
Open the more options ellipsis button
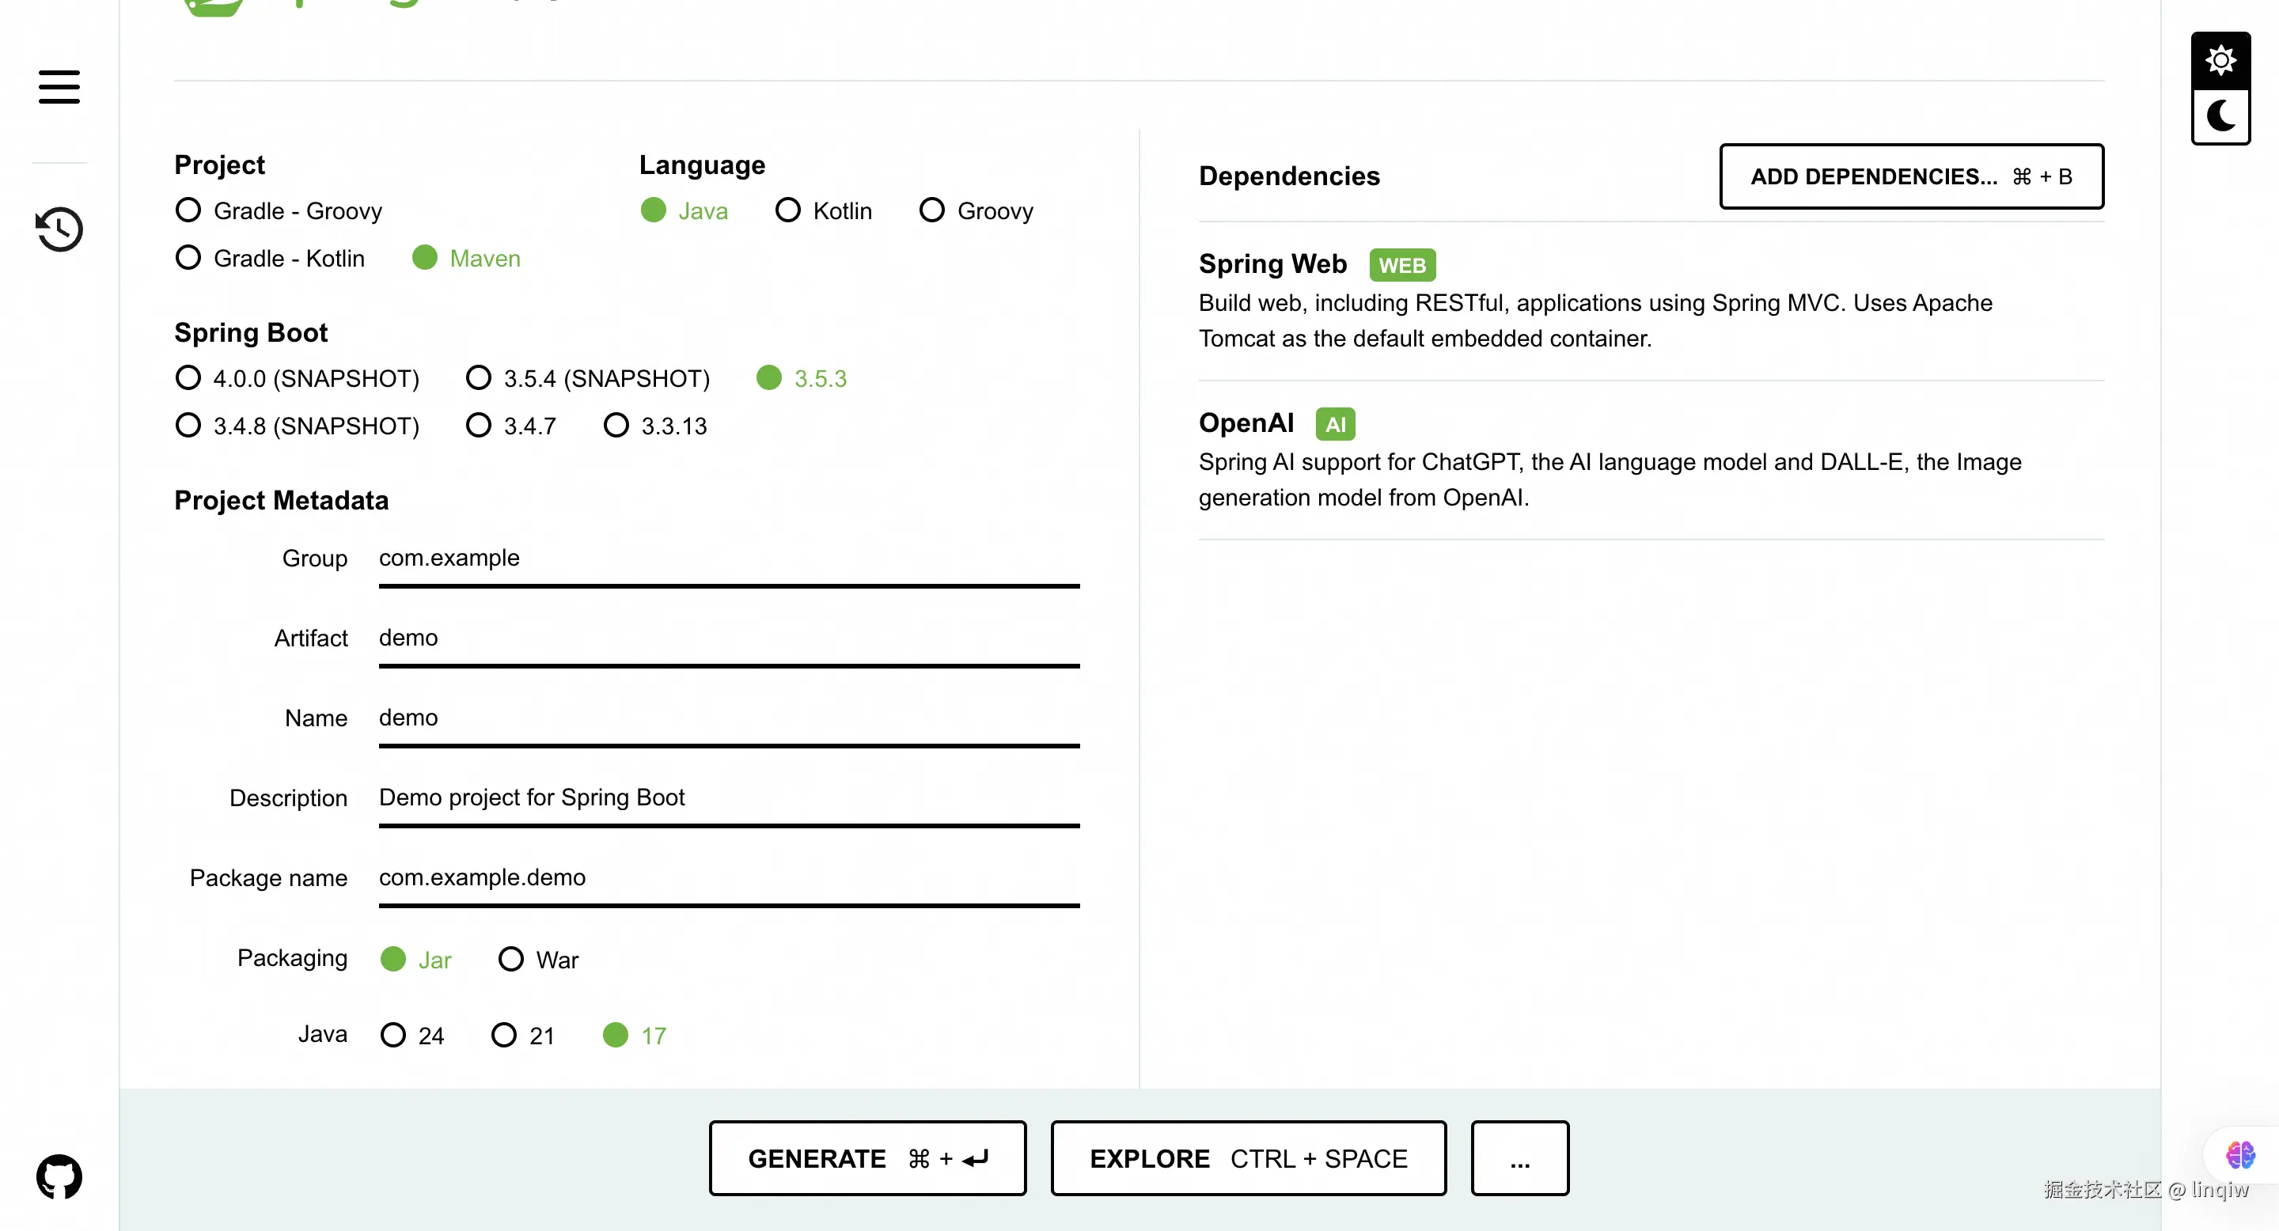tap(1519, 1158)
